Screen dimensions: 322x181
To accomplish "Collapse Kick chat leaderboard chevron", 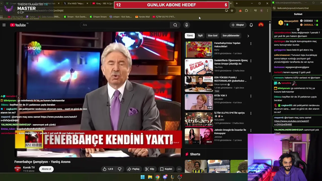I will coord(298,30).
